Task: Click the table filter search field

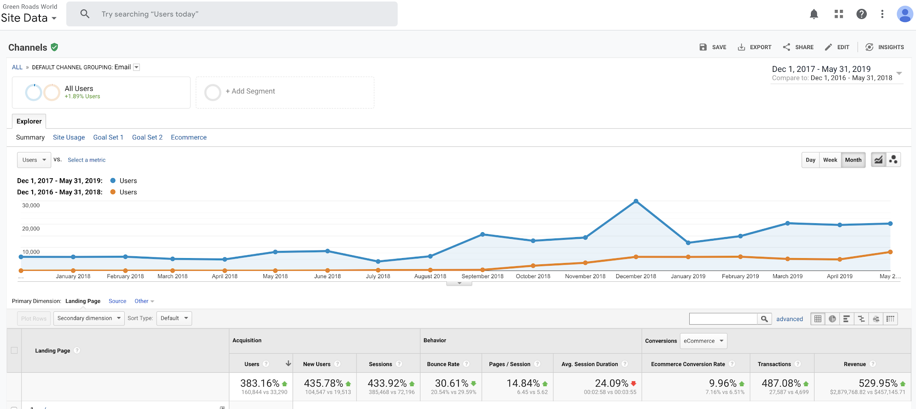Action: 723,319
